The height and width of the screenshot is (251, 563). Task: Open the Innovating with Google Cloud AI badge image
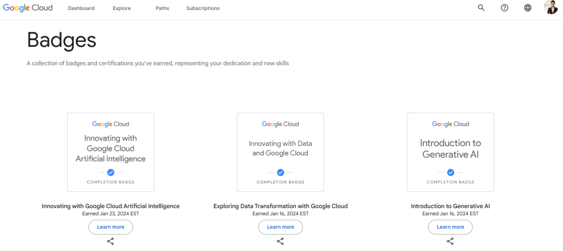coord(111,152)
